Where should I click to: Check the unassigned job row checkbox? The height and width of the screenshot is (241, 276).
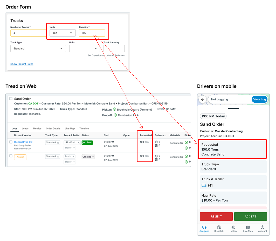(x=11, y=156)
